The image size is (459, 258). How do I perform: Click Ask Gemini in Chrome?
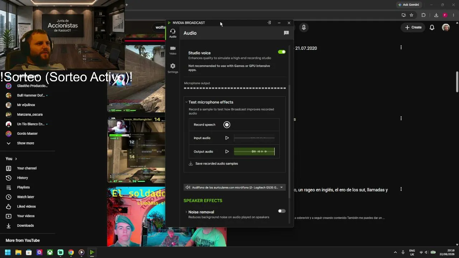click(x=408, y=5)
